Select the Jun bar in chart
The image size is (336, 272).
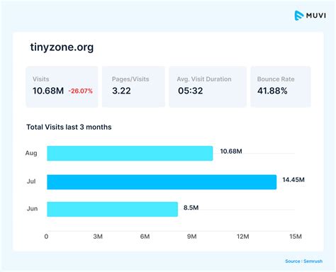pos(112,209)
